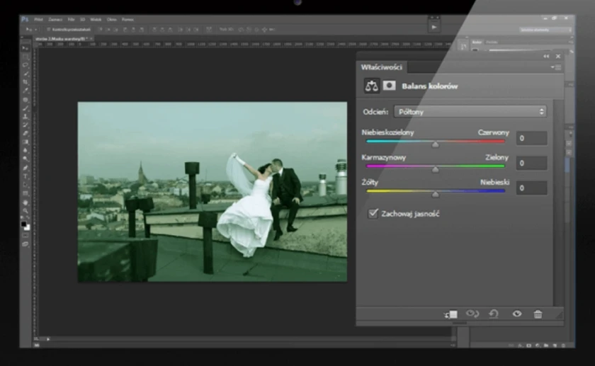Delete adjustment layer with the trash icon
The height and width of the screenshot is (366, 595).
(x=538, y=314)
